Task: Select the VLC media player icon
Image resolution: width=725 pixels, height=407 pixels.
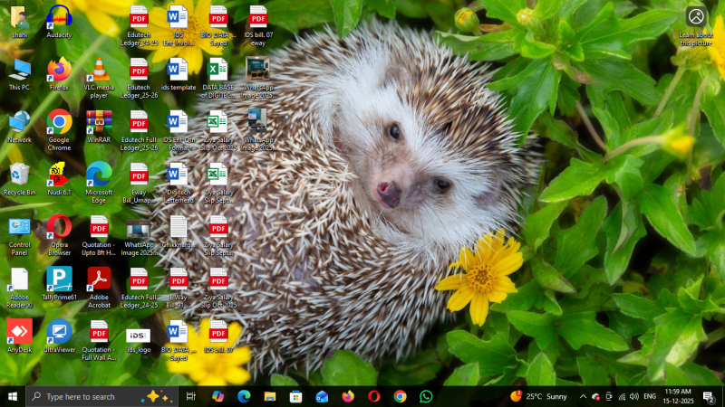Action: [x=99, y=71]
